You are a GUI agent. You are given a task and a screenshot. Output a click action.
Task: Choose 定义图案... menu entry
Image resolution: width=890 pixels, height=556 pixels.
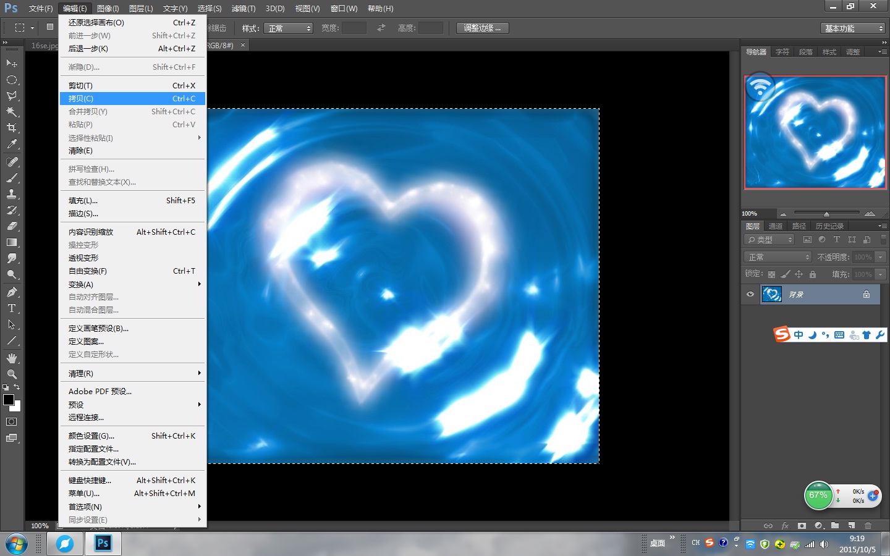pos(133,341)
